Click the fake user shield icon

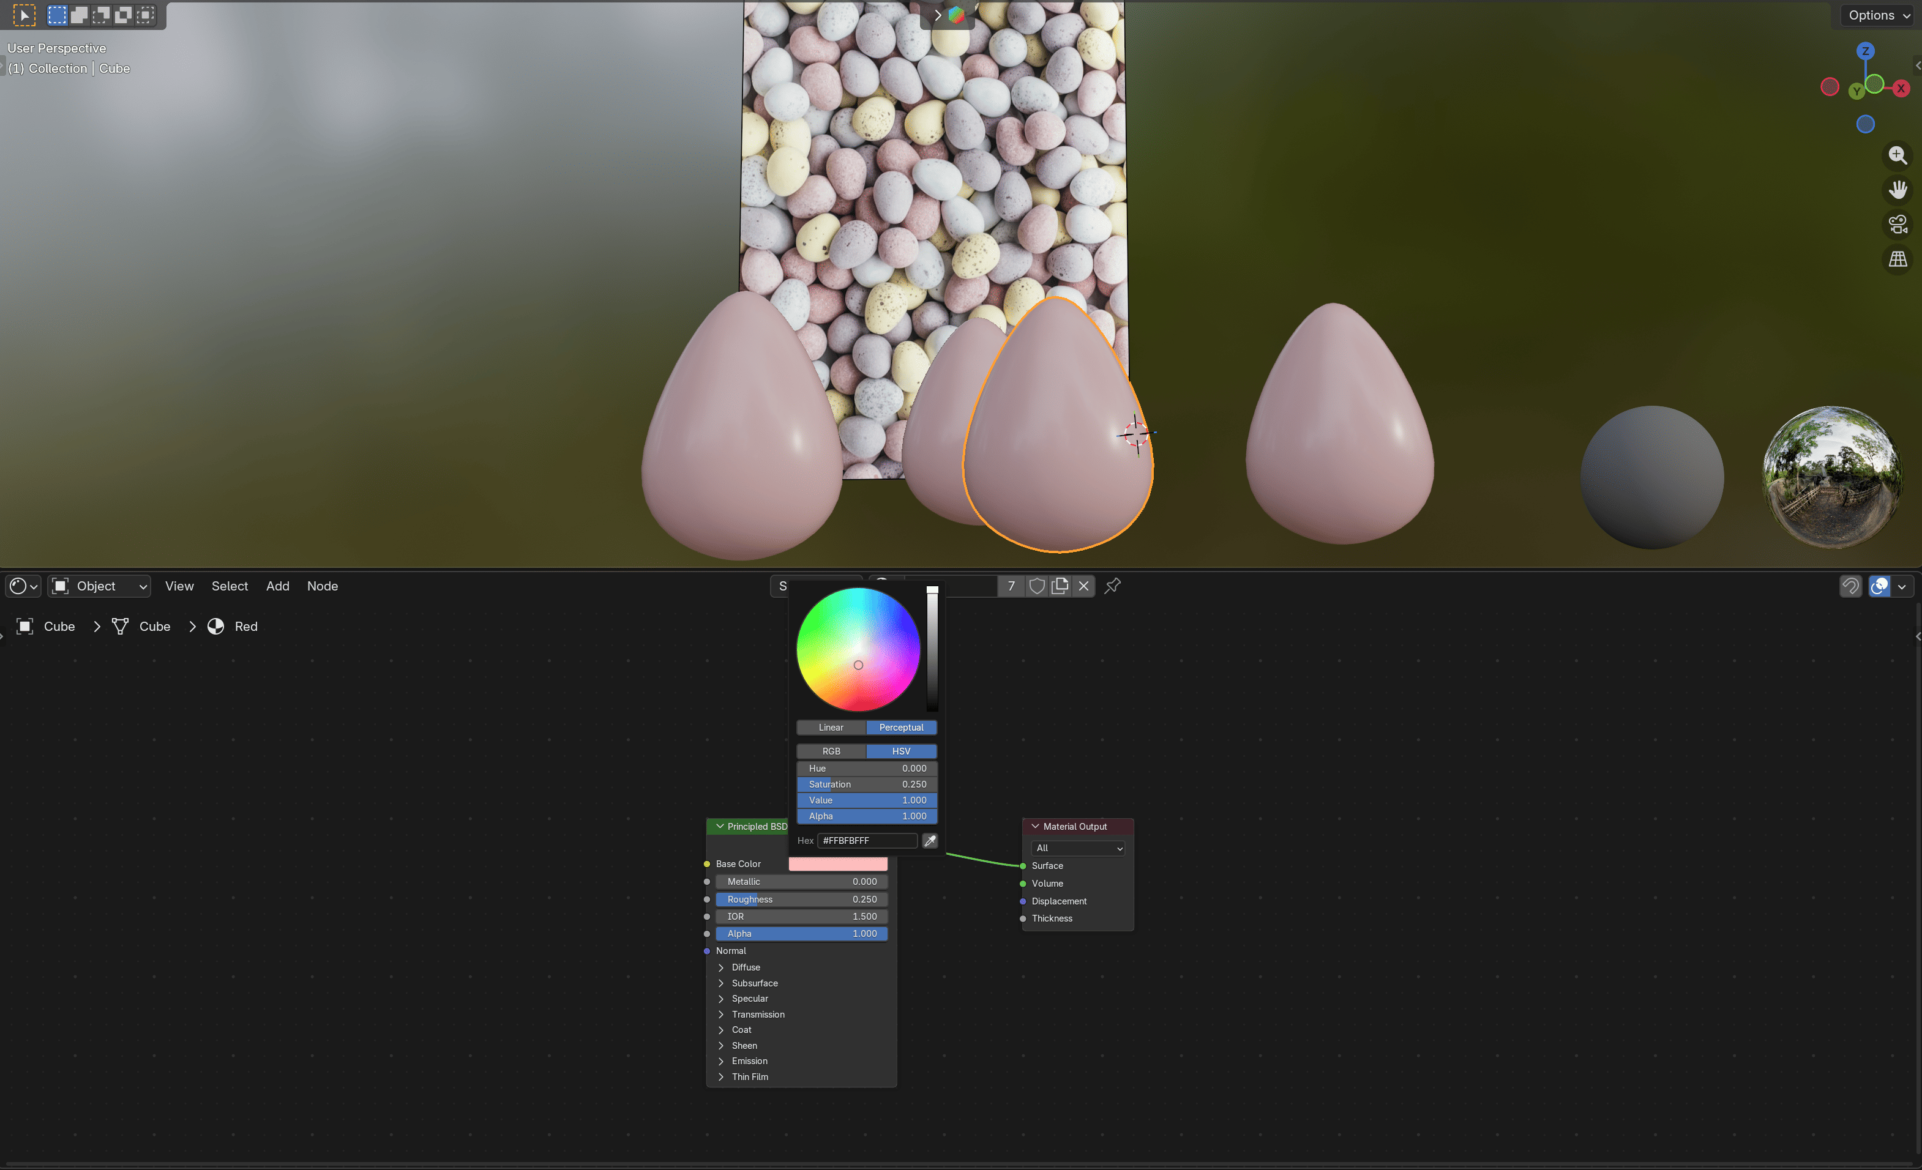1037,586
